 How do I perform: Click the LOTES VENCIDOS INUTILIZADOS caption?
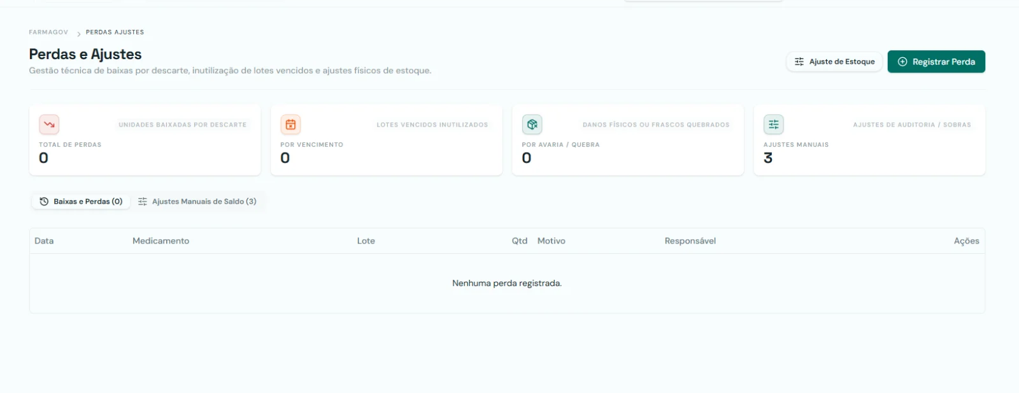point(432,125)
